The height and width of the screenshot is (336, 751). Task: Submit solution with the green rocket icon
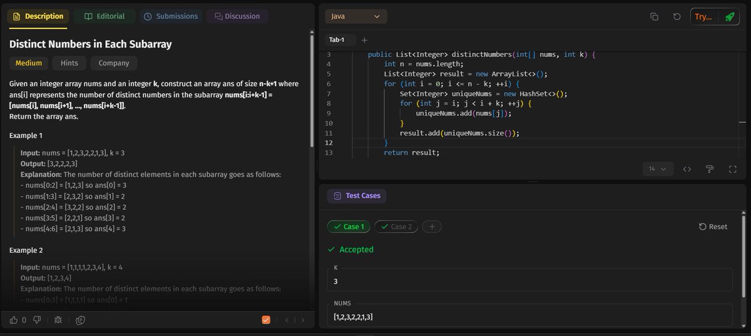click(x=729, y=17)
